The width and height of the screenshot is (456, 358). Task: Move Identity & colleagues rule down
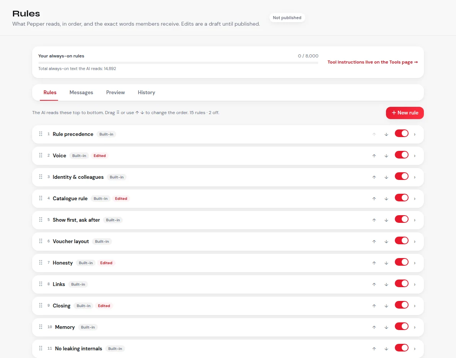tap(386, 177)
